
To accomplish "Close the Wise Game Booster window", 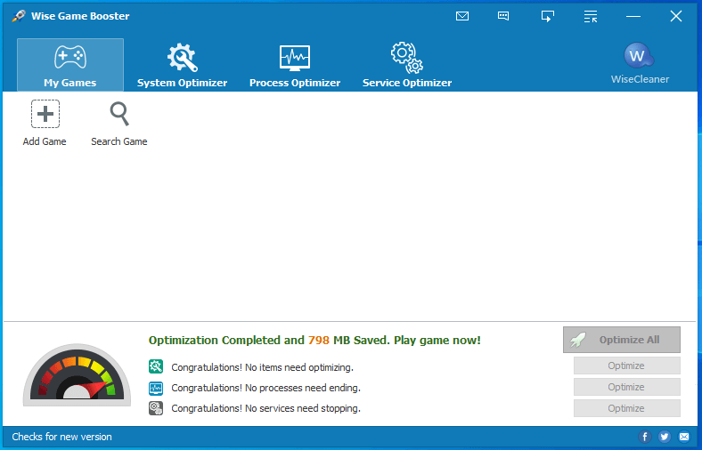I will [676, 17].
